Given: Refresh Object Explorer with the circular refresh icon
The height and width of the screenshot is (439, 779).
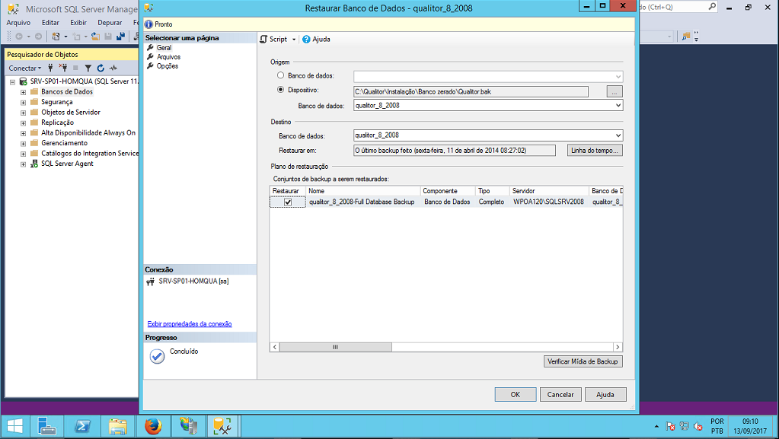Looking at the screenshot, I should coord(101,68).
